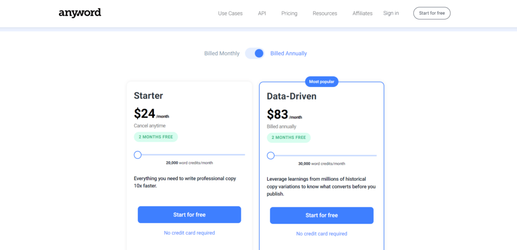
Task: Toggle the Billed Monthly/Annually switch
Action: (255, 53)
